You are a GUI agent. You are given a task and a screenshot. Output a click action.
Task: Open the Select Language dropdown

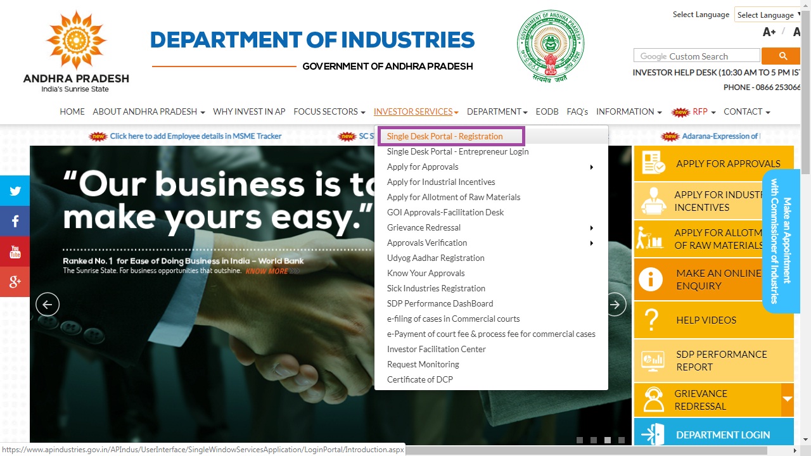768,15
